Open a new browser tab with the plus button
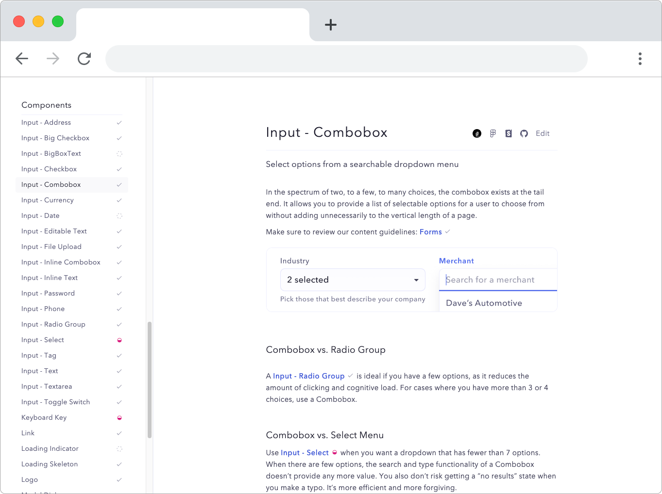The width and height of the screenshot is (662, 494). pos(331,25)
